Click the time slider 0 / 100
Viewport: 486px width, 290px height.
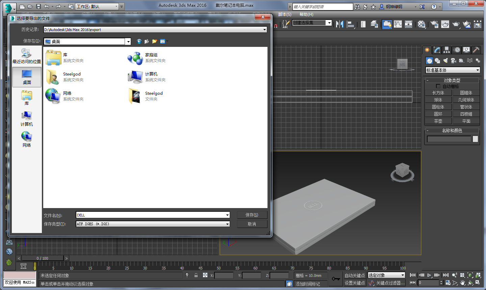tap(43, 258)
